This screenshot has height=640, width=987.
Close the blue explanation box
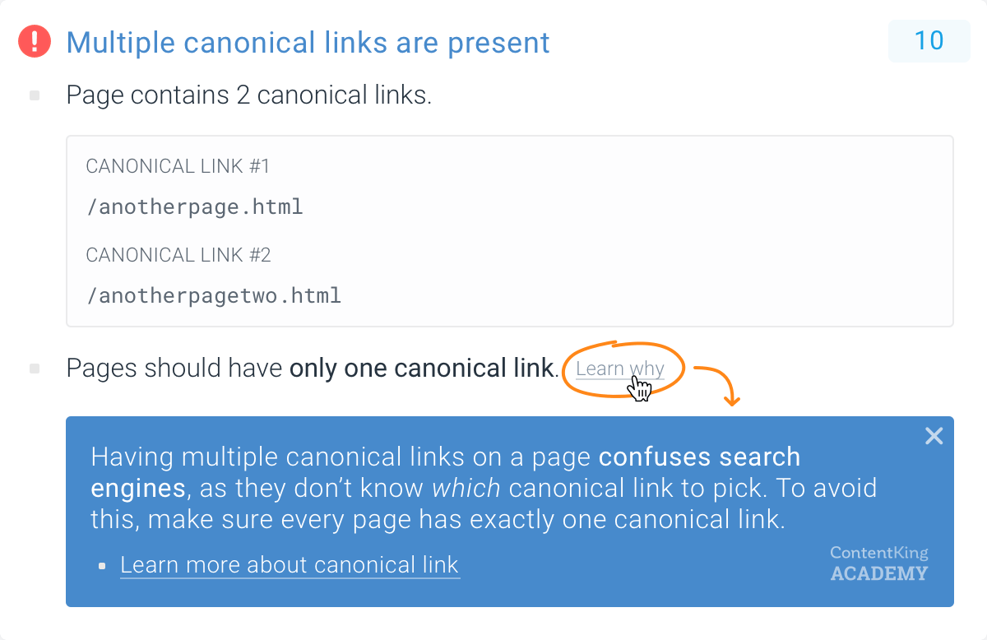tap(934, 436)
